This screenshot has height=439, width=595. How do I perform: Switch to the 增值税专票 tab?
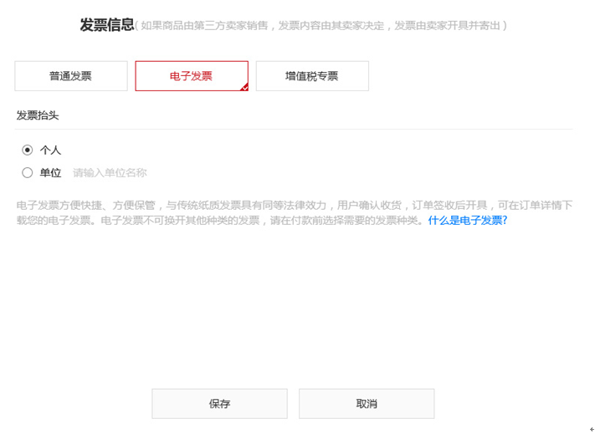coord(312,76)
